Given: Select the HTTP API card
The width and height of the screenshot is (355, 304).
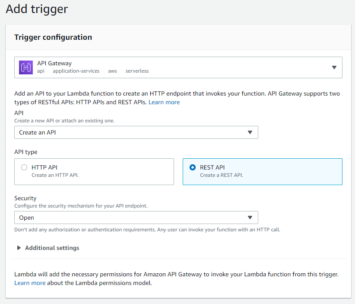Looking at the screenshot, I should [x=94, y=172].
